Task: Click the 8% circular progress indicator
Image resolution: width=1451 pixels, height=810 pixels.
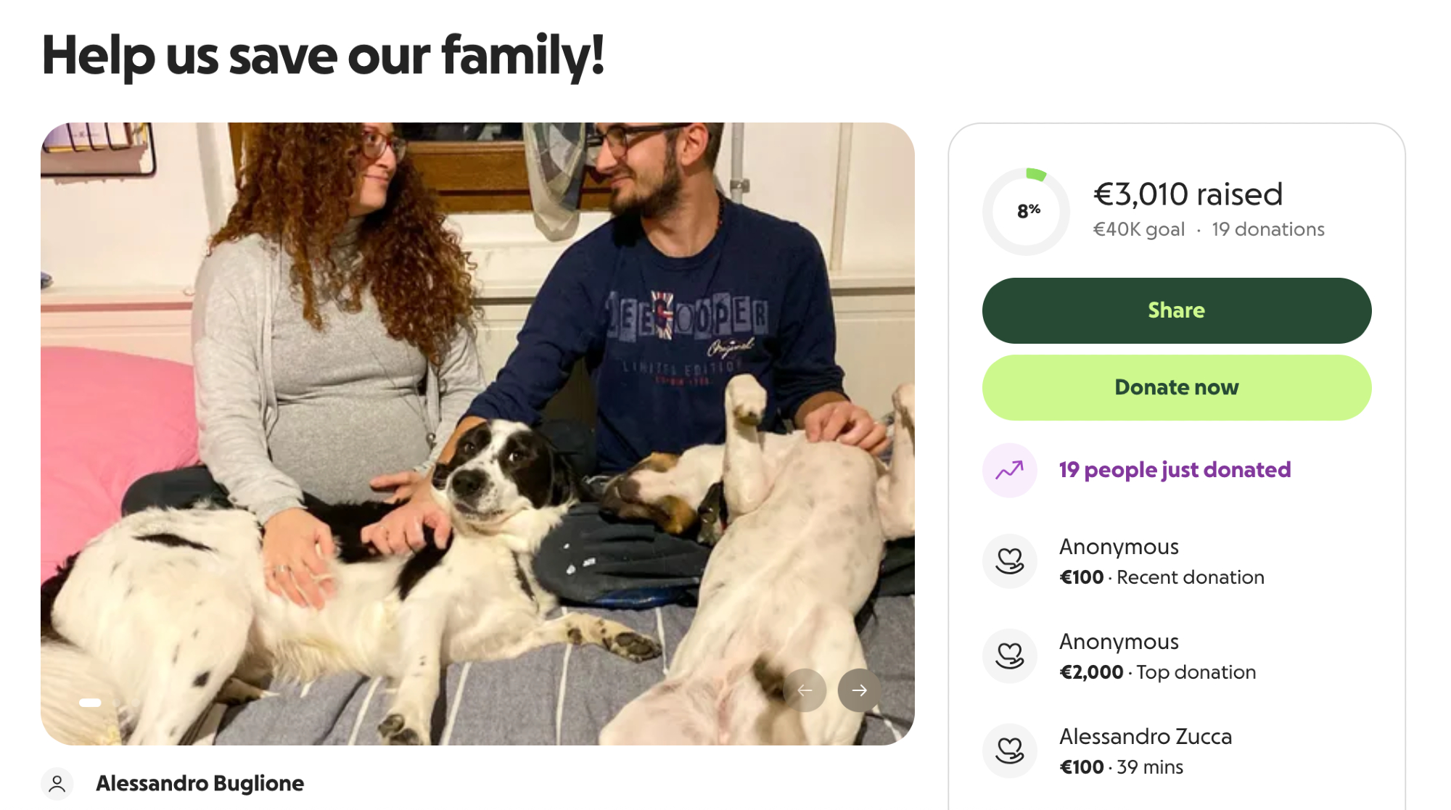Action: click(x=1026, y=212)
